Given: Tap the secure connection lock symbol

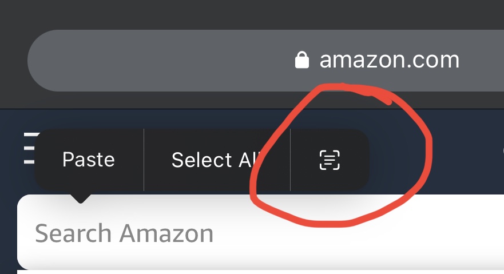Looking at the screenshot, I should point(301,59).
